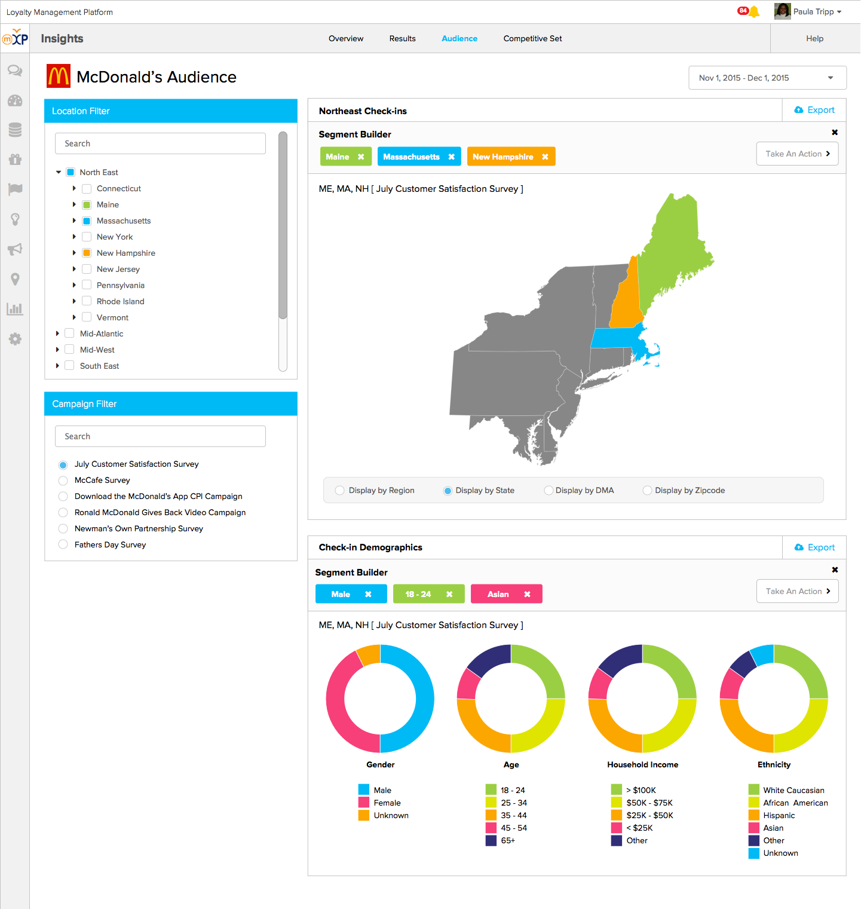Check the Rhode Island checkbox
Viewport: 861px width, 909px height.
[x=87, y=301]
